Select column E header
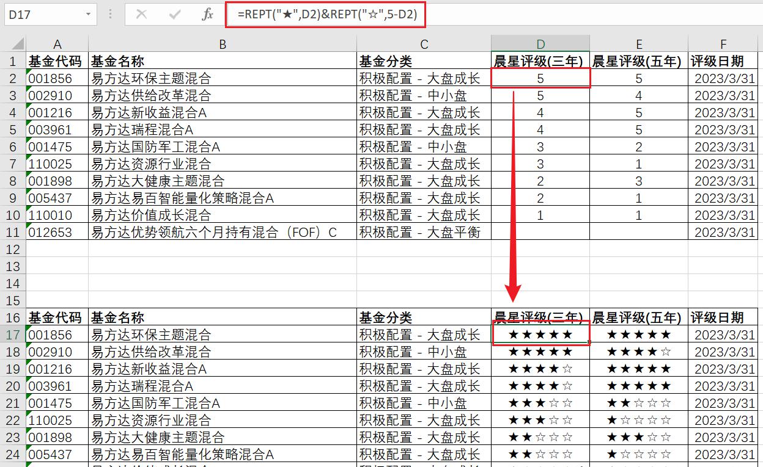 (x=639, y=44)
